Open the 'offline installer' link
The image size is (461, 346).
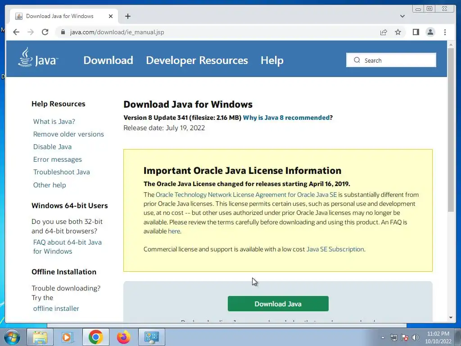pyautogui.click(x=56, y=309)
